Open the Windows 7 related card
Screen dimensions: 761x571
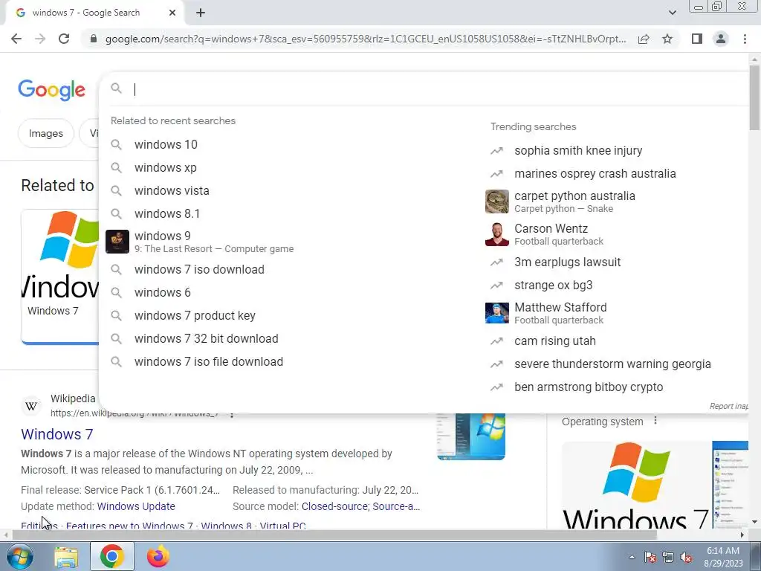point(59,277)
